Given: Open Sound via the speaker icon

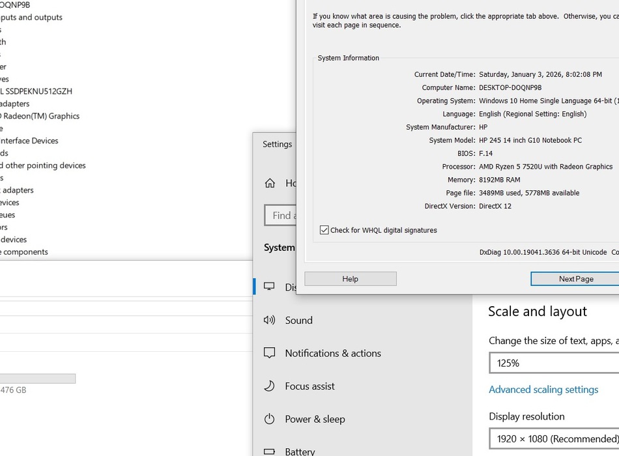Looking at the screenshot, I should (269, 320).
